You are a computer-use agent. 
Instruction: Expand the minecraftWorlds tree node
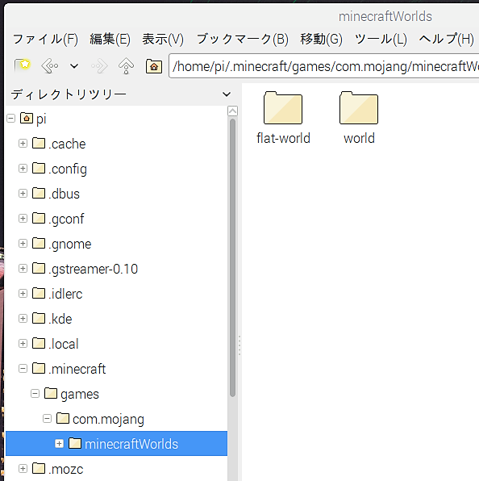59,444
